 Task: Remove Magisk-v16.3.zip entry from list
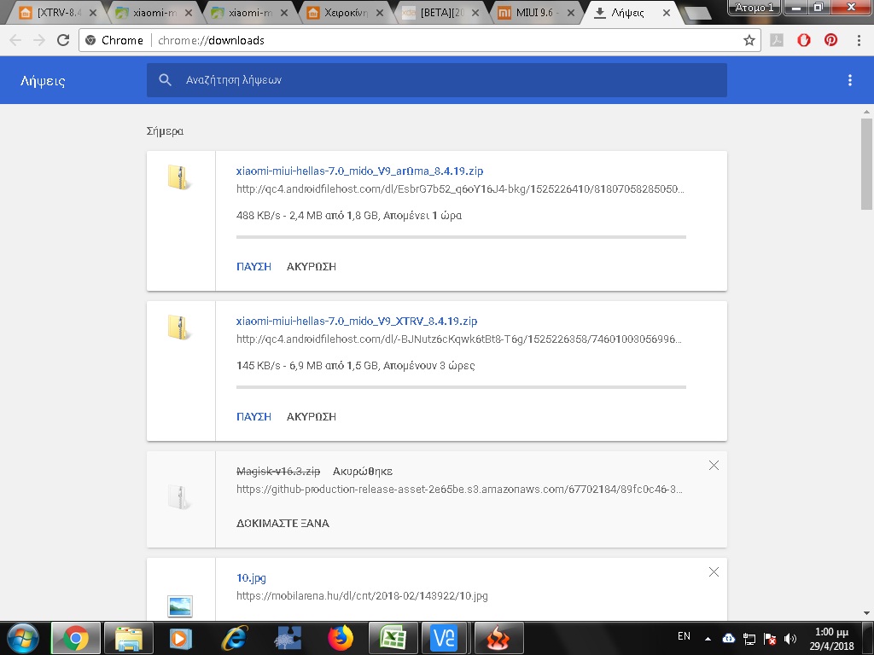714,466
